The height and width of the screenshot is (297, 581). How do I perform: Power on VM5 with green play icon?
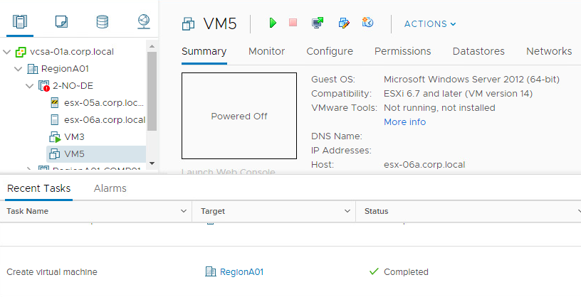pyautogui.click(x=273, y=23)
